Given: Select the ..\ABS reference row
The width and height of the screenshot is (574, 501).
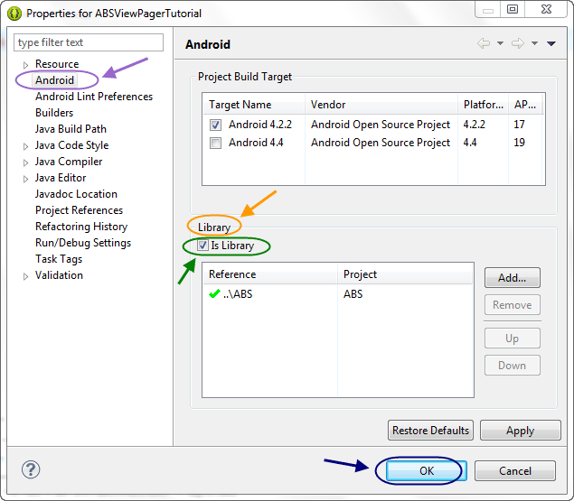Looking at the screenshot, I should 337,294.
